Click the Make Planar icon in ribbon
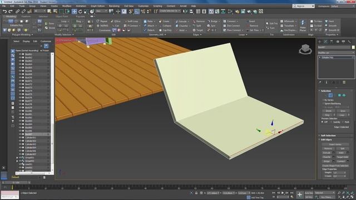This screenshot has width=356, height=200. point(303,26)
